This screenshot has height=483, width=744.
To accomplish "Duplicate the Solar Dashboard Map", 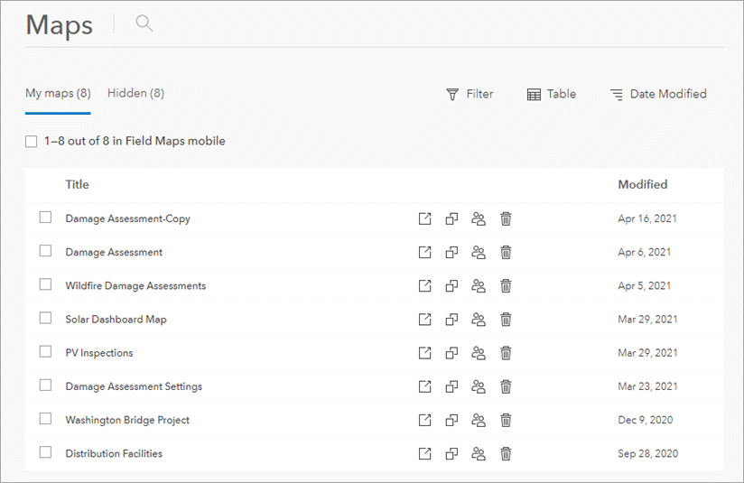I will 451,320.
